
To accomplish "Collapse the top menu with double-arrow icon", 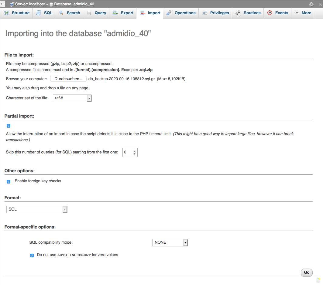I will click(x=320, y=4).
